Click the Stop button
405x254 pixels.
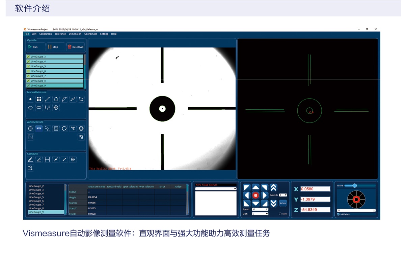[x=55, y=47]
